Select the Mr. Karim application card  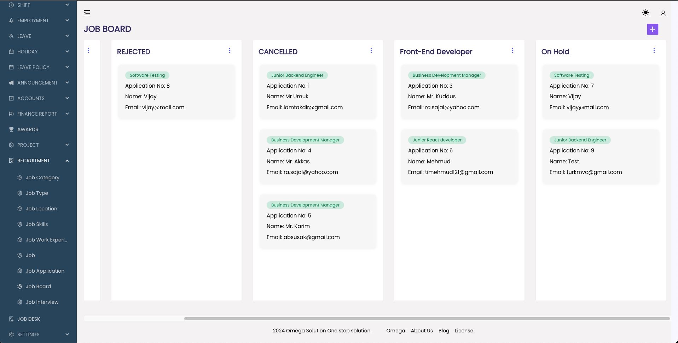318,221
